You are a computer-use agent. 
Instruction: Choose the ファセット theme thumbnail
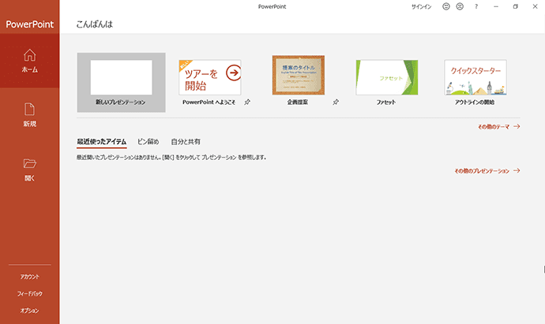(386, 77)
